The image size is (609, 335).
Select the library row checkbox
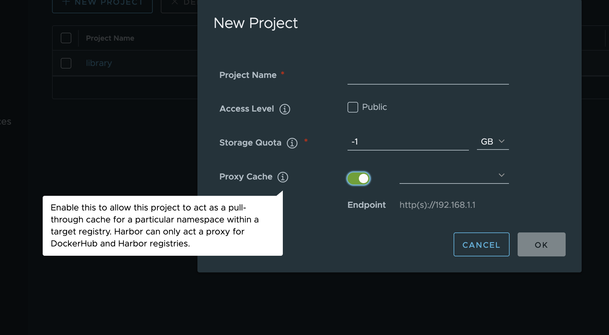coord(66,63)
